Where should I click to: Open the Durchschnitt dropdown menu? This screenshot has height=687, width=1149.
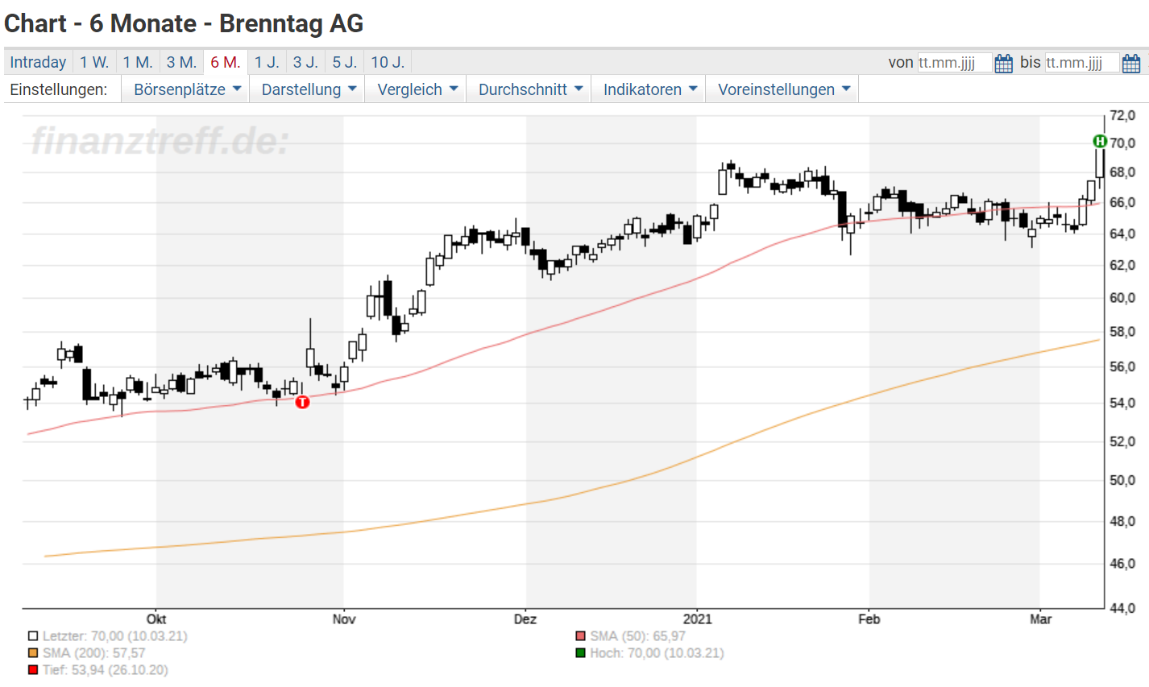point(529,89)
